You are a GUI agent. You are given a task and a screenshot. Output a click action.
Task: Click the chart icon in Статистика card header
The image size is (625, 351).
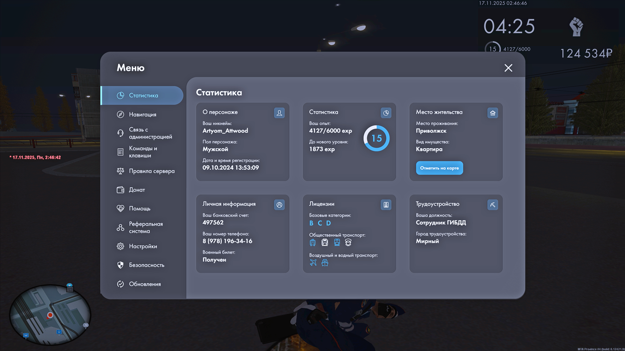click(x=386, y=113)
